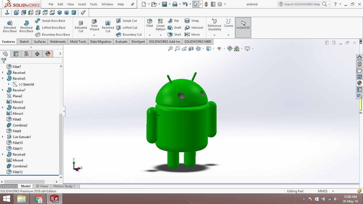Open the Curves tool
363x204 pixels.
(229, 23)
